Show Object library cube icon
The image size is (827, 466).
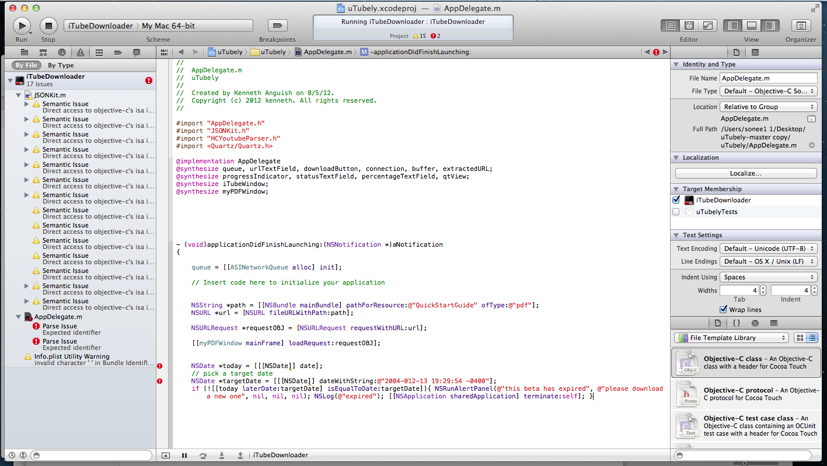pyautogui.click(x=755, y=323)
